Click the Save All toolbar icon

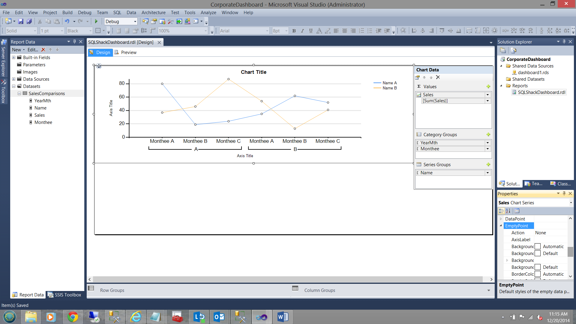(x=29, y=21)
